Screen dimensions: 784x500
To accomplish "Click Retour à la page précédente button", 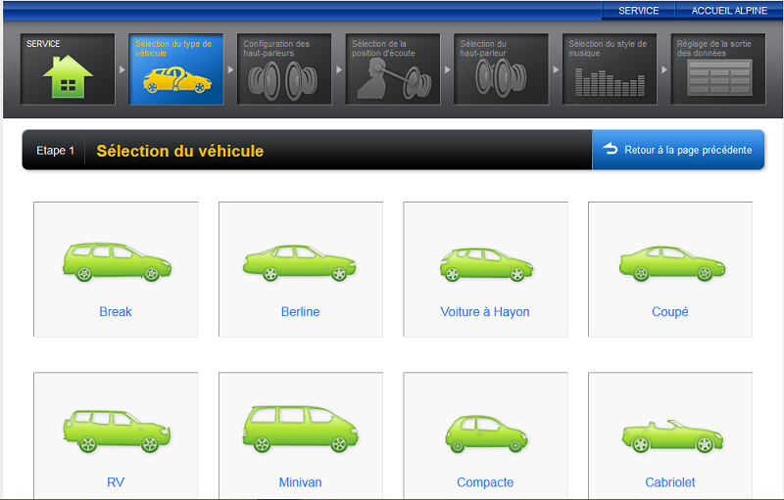I will coord(678,150).
